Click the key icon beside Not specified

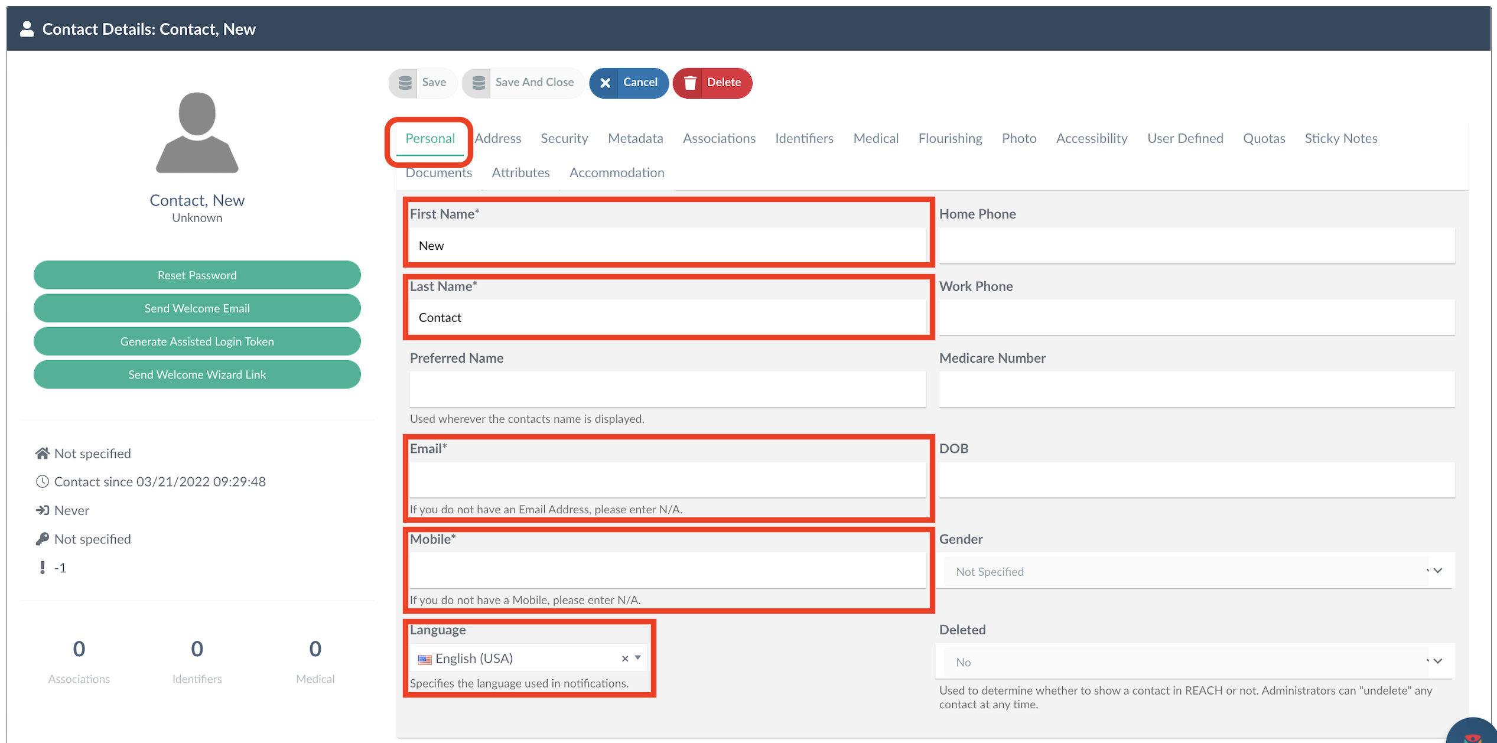click(42, 539)
